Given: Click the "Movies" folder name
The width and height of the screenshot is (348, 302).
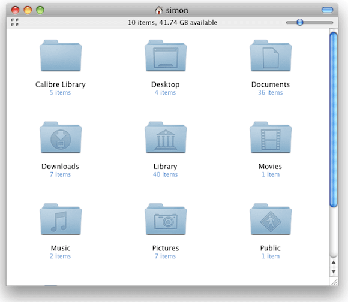Looking at the screenshot, I should point(271,167).
